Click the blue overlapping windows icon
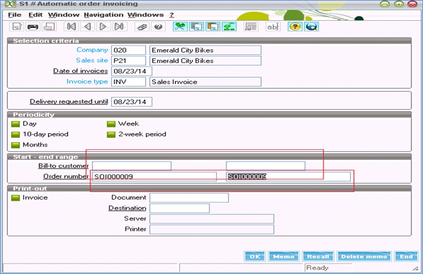This screenshot has width=423, height=274. (x=197, y=27)
